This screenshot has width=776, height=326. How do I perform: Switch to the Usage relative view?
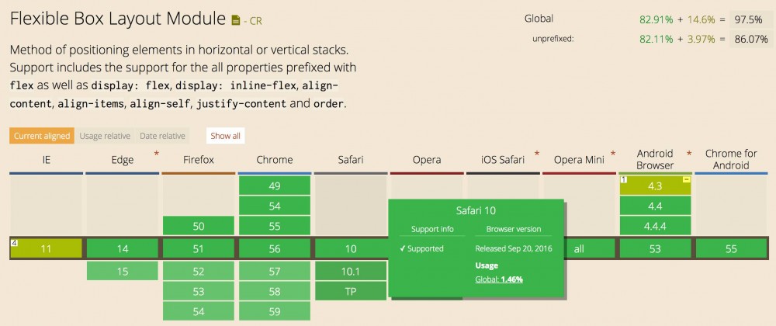point(105,136)
